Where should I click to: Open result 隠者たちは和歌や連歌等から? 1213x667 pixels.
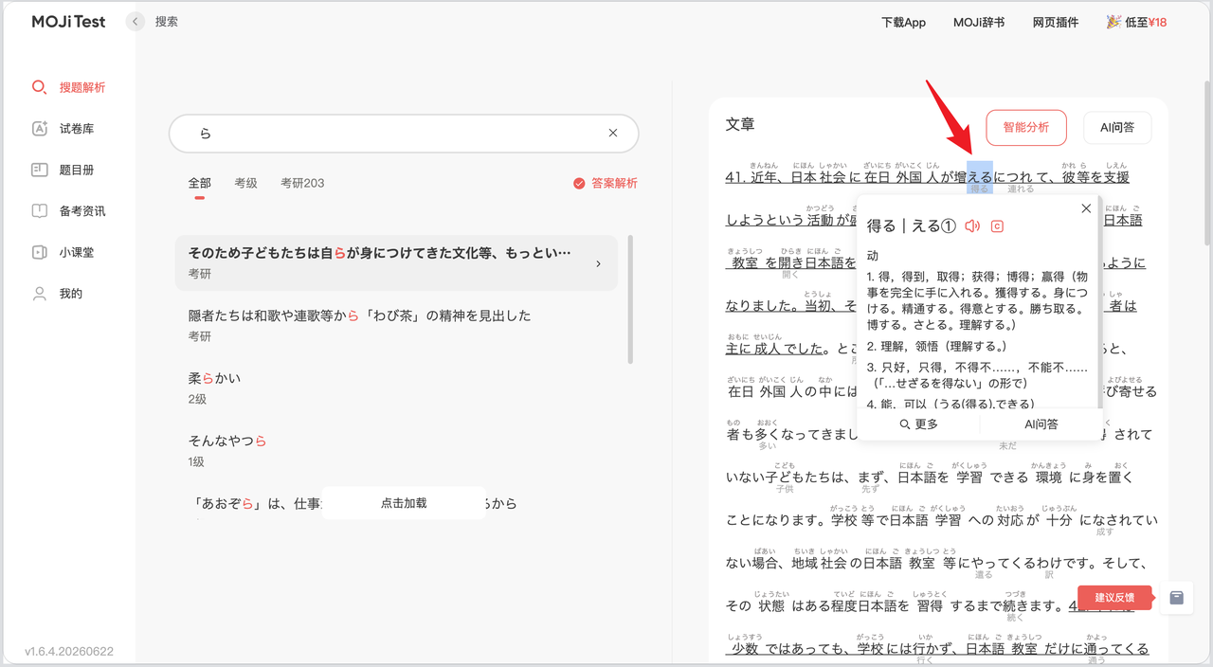pos(396,325)
